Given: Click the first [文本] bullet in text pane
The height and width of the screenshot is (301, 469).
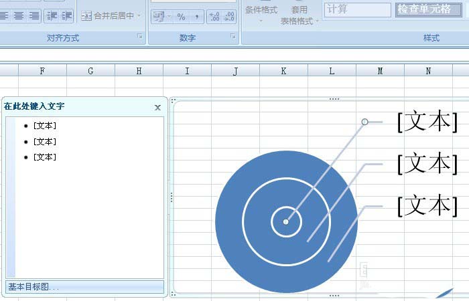Looking at the screenshot, I should [x=45, y=126].
